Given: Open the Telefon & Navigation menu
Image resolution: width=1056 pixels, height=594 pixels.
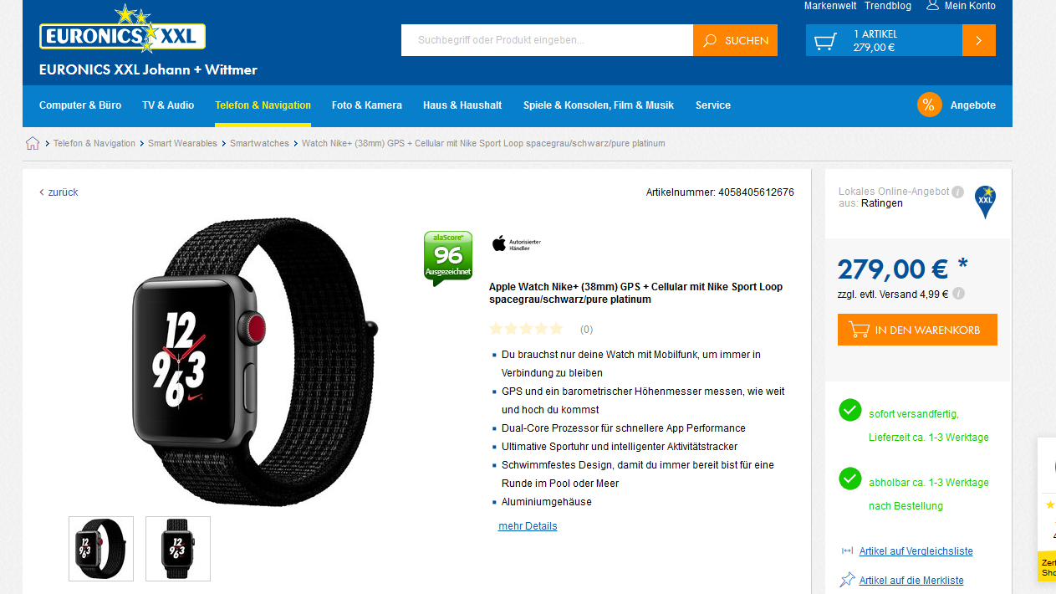Looking at the screenshot, I should click(x=263, y=105).
